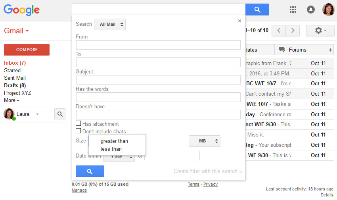The width and height of the screenshot is (337, 200).
Task: Click the COMPOSE button
Action: point(27,50)
